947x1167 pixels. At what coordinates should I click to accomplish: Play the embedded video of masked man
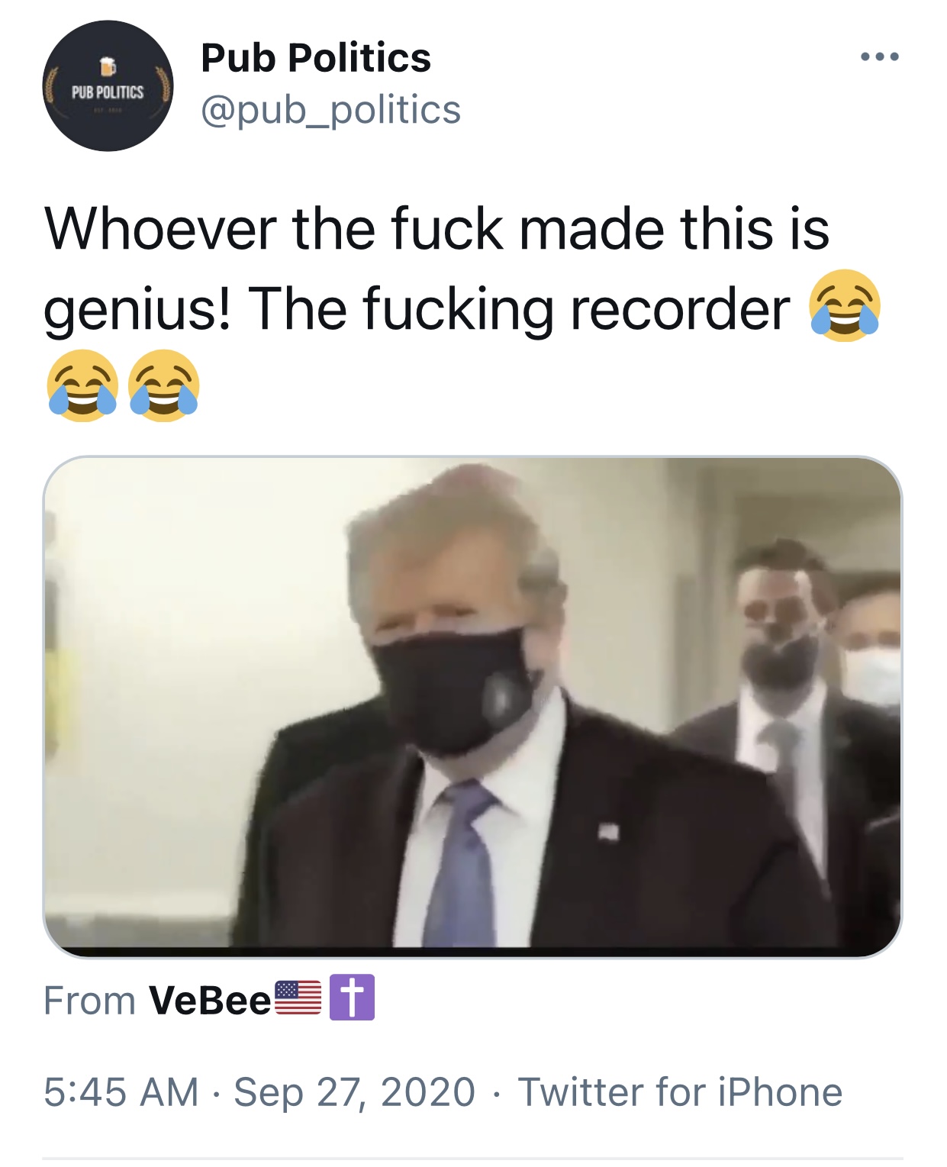point(472,706)
